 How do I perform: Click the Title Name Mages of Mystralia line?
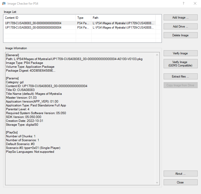pyautogui.click(x=34, y=94)
